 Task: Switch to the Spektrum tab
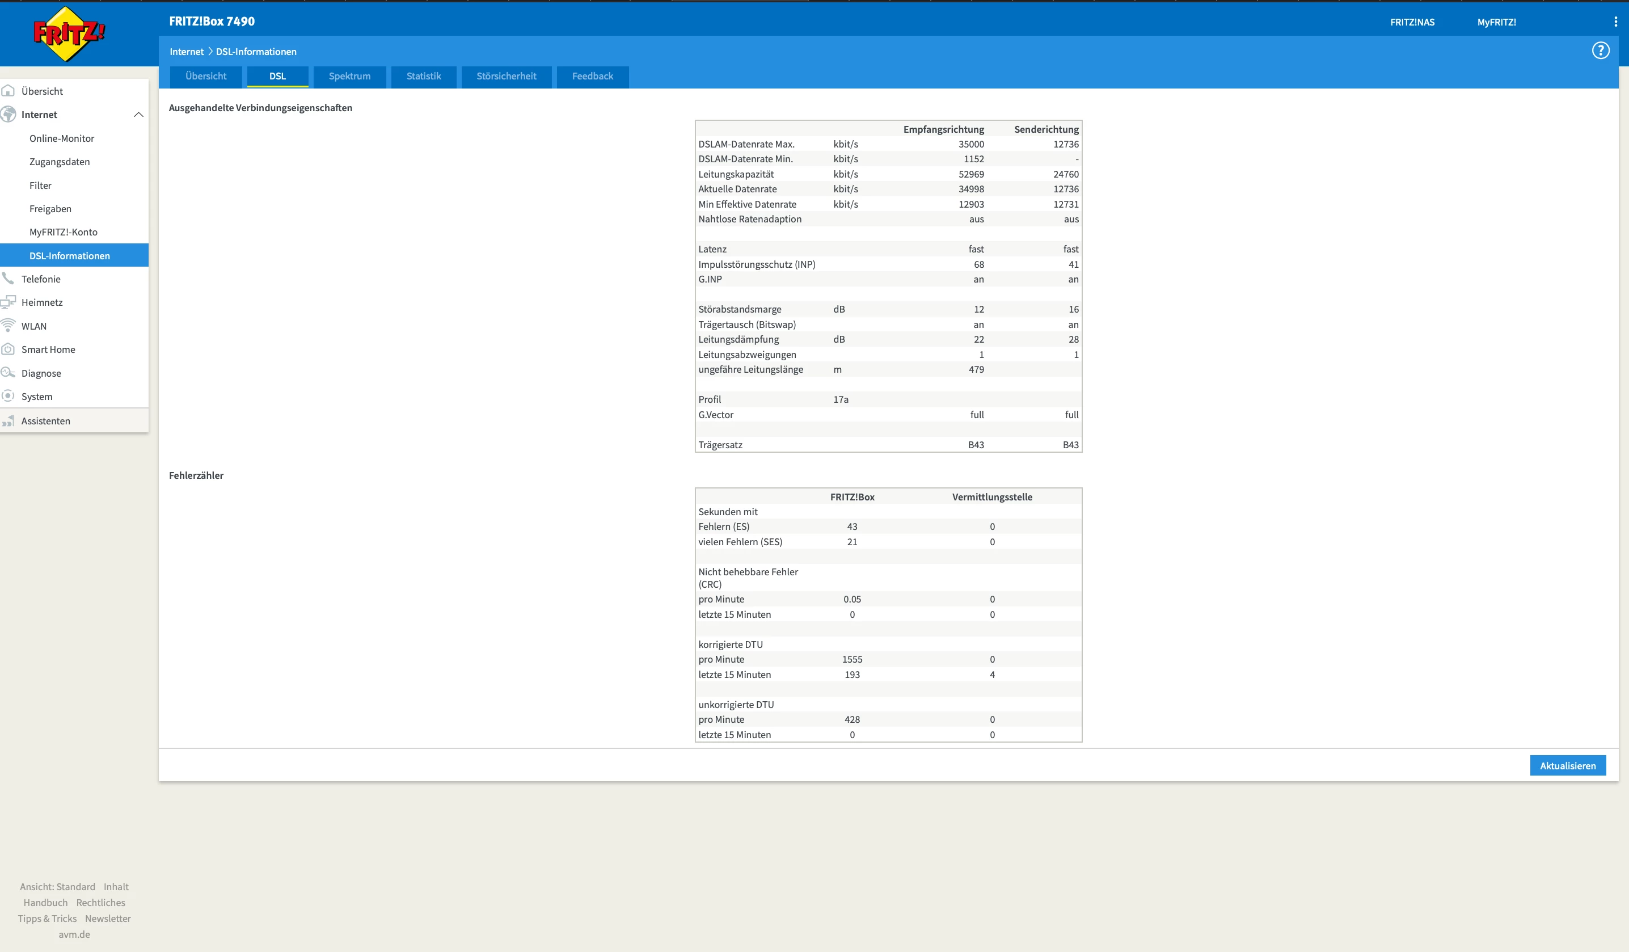[x=349, y=77]
